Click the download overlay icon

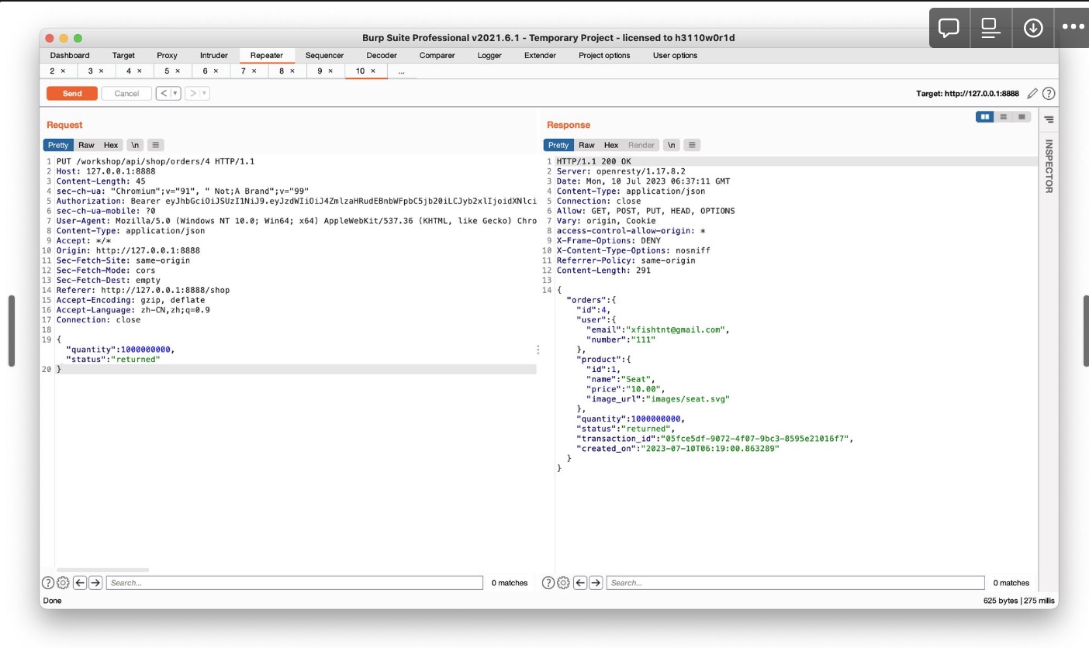1032,28
